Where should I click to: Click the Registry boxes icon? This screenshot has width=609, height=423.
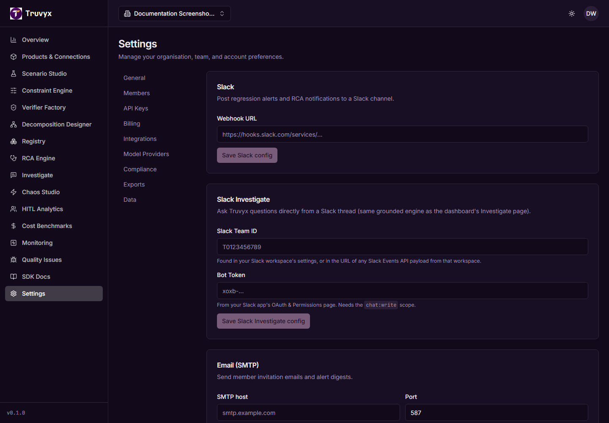coord(14,141)
